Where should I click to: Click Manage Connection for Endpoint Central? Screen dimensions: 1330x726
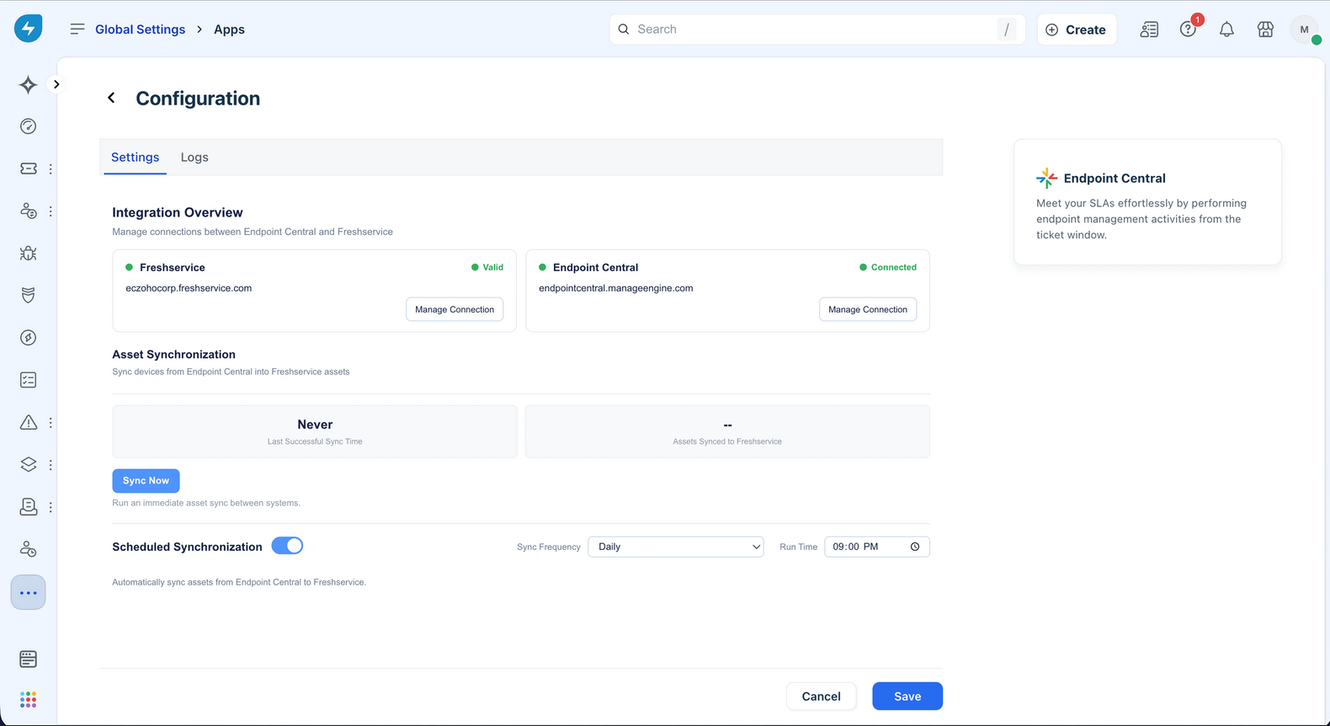(x=868, y=309)
